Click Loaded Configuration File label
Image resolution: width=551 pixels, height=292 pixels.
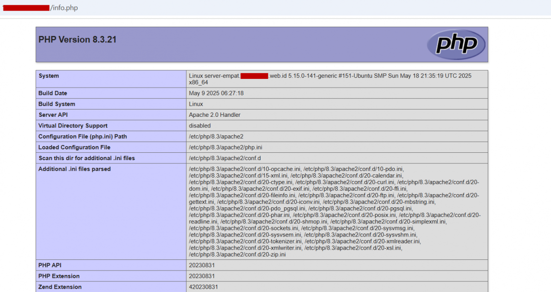(x=75, y=147)
